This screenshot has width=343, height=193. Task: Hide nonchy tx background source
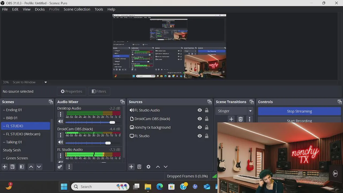pyautogui.click(x=200, y=127)
